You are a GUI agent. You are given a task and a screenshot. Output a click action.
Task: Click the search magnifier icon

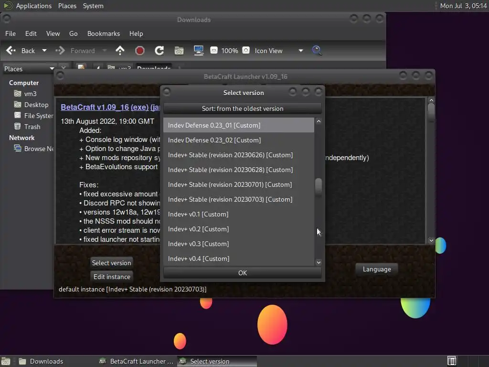pyautogui.click(x=317, y=51)
